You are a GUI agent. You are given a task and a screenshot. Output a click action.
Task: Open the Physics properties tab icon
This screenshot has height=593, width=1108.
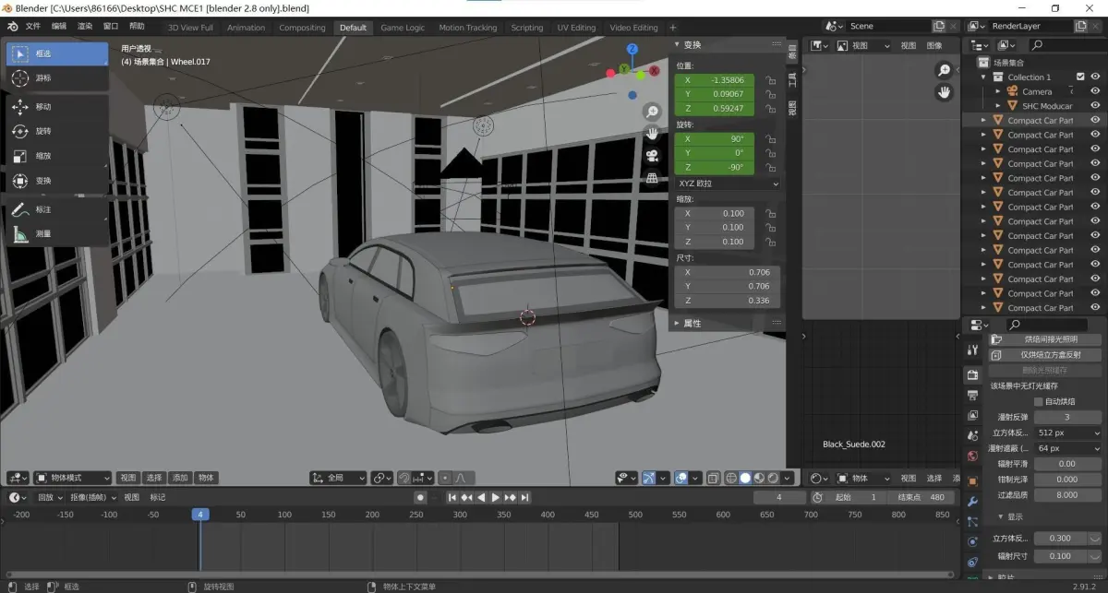(972, 542)
